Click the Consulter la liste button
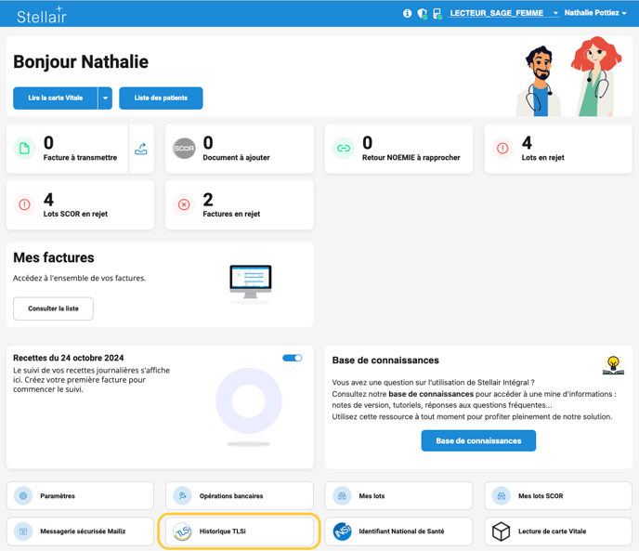This screenshot has height=551, width=639. click(x=53, y=308)
